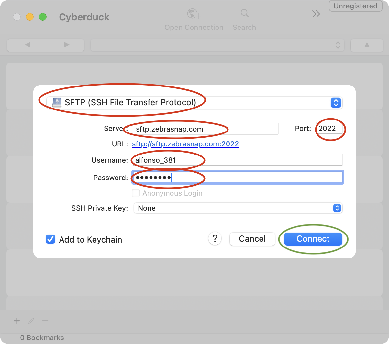Open the sftp://sftp.zebrasnap.com:2022 URL link
Image resolution: width=389 pixels, height=344 pixels.
pos(185,144)
